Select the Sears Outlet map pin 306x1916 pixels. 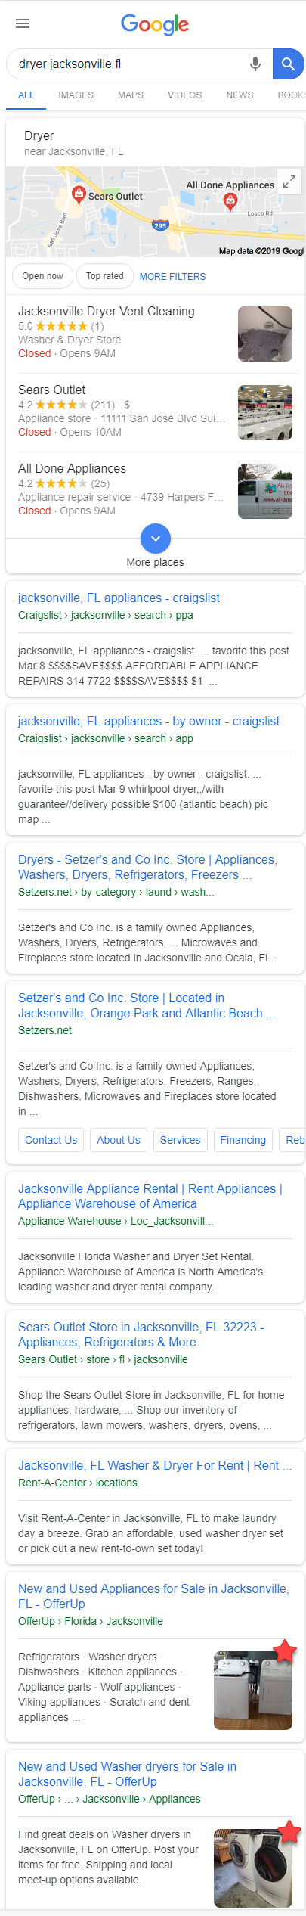(79, 194)
